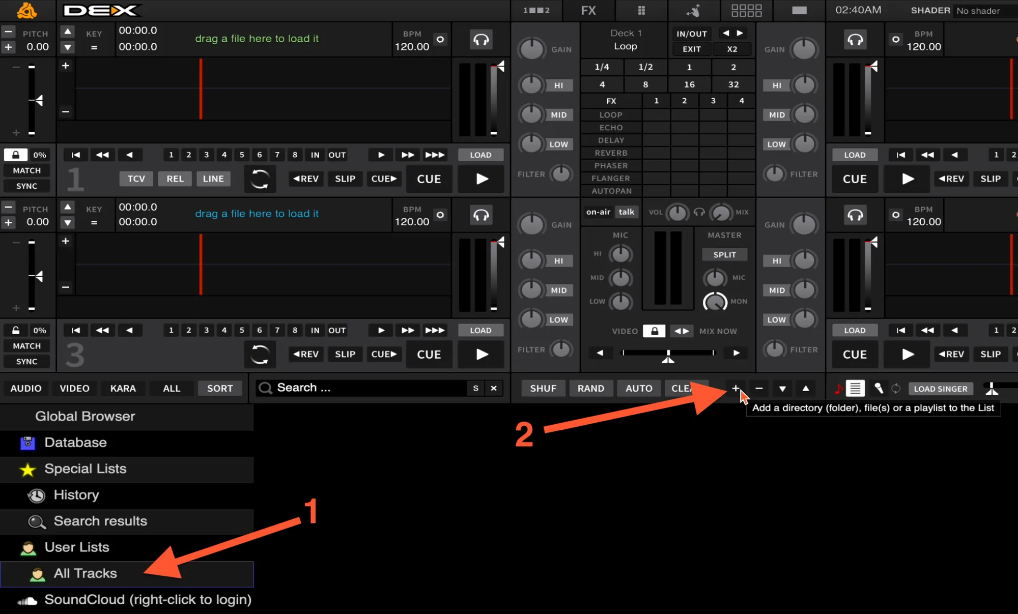This screenshot has width=1018, height=614.
Task: Click plus icon to add folder to list
Action: click(736, 388)
